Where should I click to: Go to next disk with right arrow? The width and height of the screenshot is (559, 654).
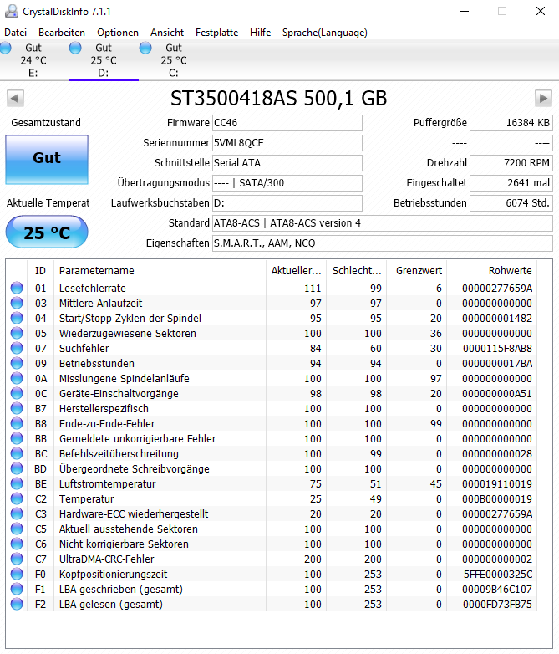pyautogui.click(x=543, y=99)
